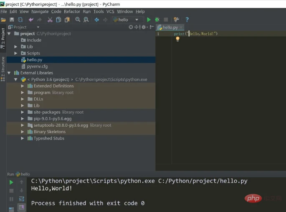Navigate forward with the grey right arrow
The width and height of the screenshot is (286, 212).
105,20
